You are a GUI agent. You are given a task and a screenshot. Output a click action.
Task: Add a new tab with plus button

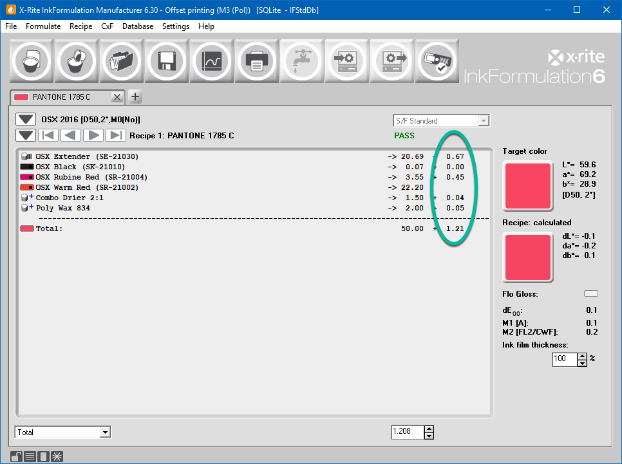(x=135, y=97)
